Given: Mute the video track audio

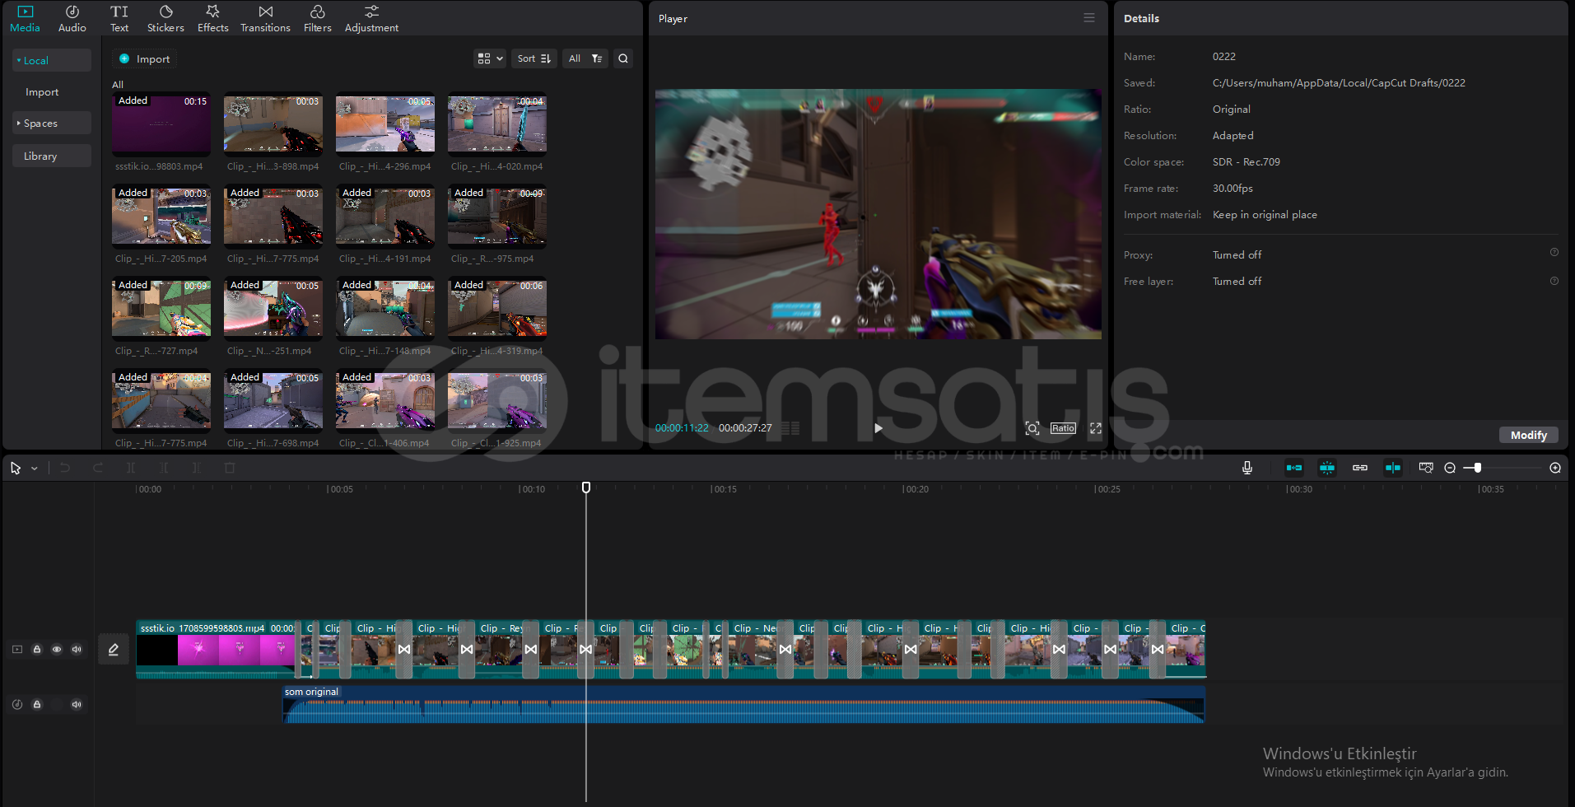Looking at the screenshot, I should 77,649.
